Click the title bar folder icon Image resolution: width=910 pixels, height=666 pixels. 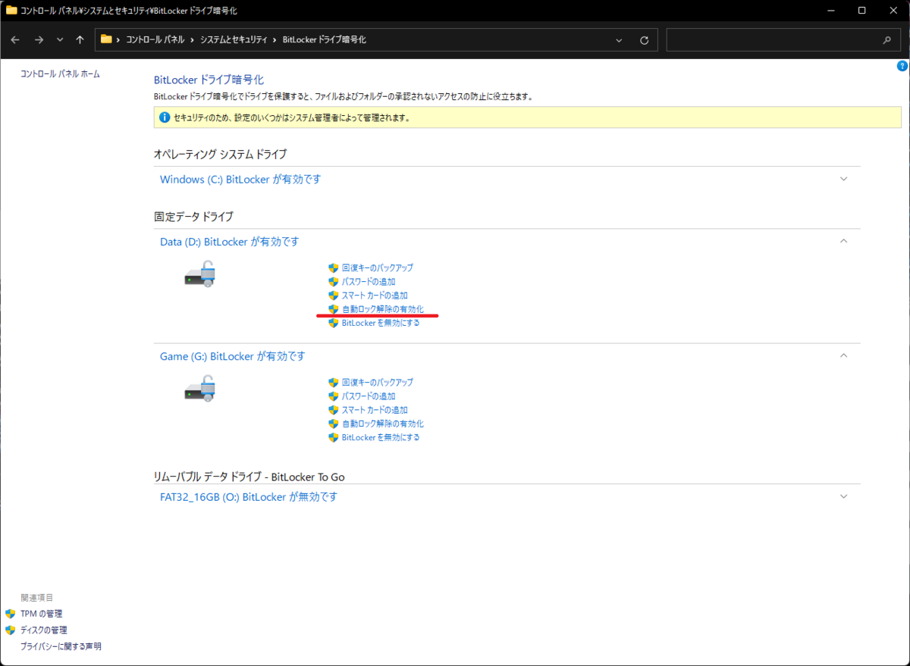[x=11, y=11]
